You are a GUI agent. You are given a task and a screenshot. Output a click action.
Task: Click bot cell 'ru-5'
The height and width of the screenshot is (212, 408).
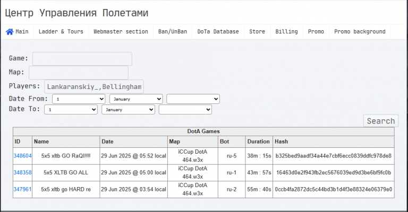click(232, 156)
